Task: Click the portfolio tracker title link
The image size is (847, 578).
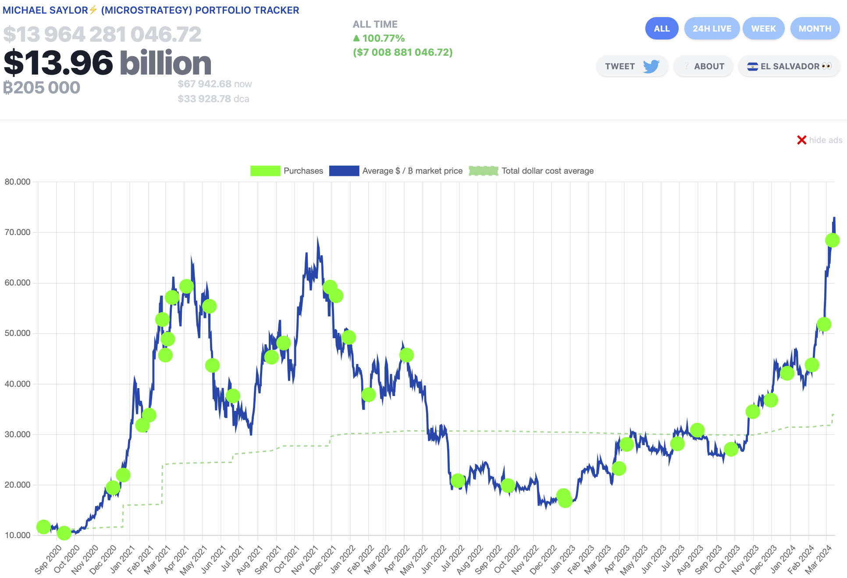Action: (x=151, y=10)
